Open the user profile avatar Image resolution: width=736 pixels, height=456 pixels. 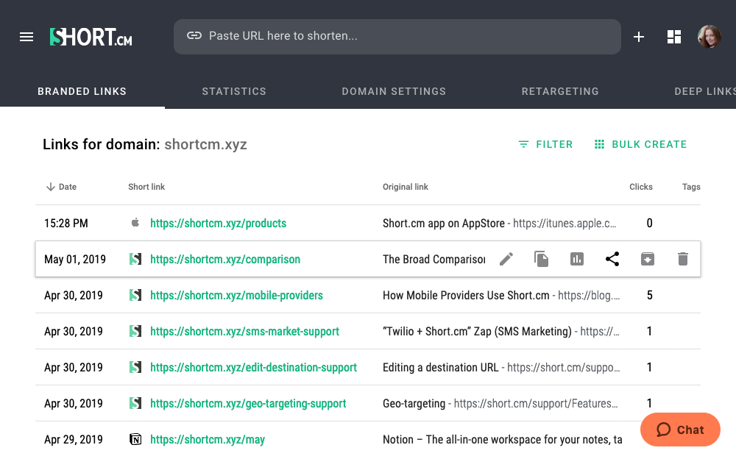(710, 37)
